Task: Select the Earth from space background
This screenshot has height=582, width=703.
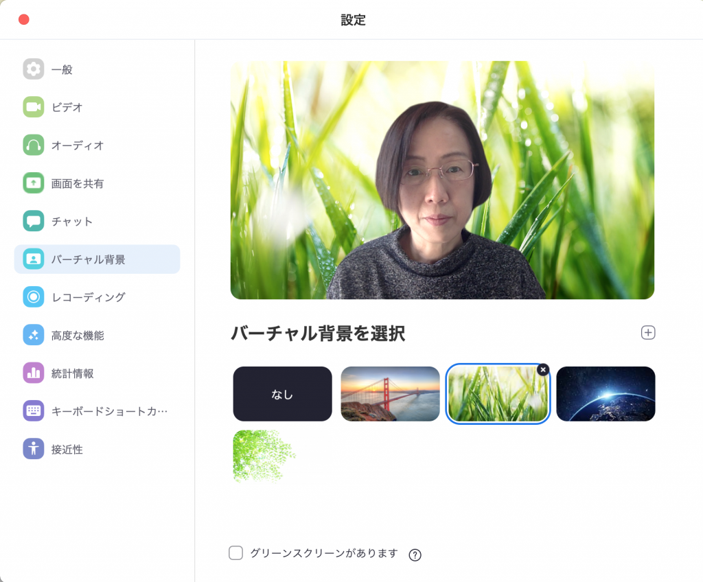Action: pyautogui.click(x=606, y=394)
